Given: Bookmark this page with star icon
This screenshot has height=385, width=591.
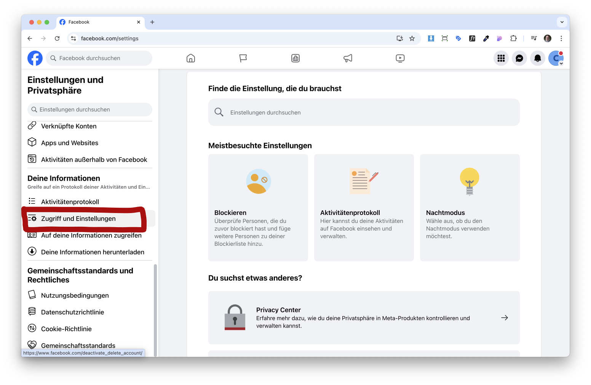Looking at the screenshot, I should click(412, 38).
